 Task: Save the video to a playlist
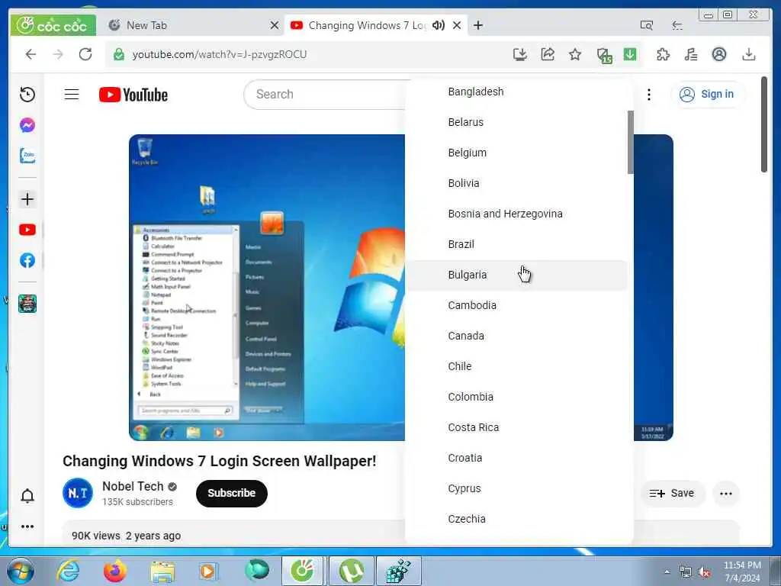tap(673, 494)
